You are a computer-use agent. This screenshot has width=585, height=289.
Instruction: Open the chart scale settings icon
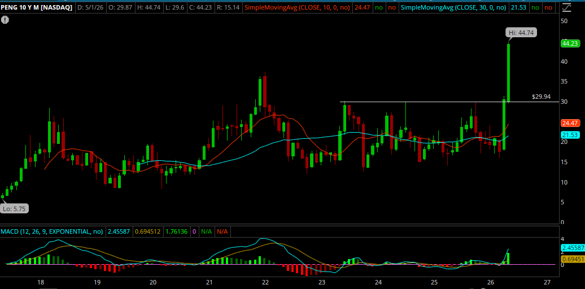coord(566,7)
